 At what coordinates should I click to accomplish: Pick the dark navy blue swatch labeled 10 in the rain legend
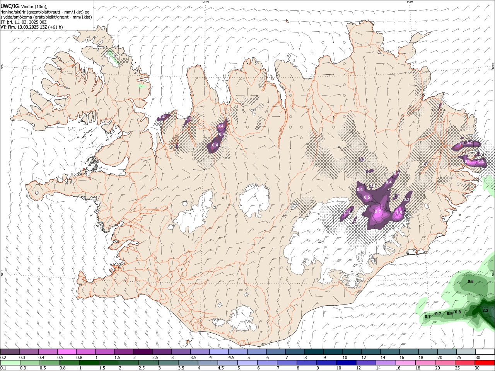[x=345, y=362]
